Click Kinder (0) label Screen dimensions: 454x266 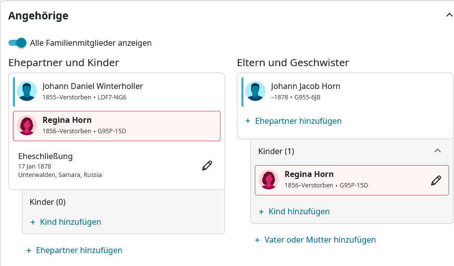48,202
